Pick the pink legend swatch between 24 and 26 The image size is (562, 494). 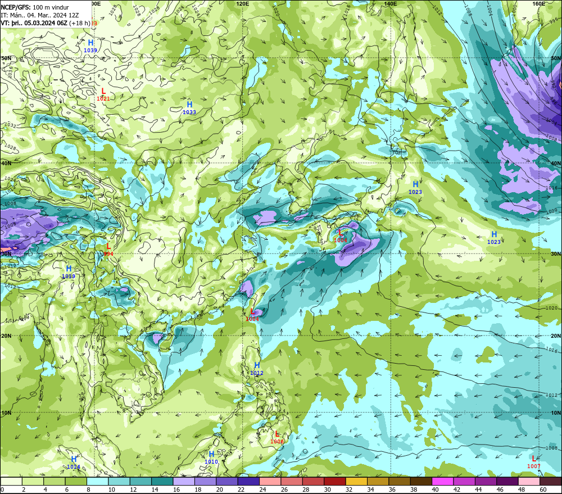pos(270,481)
